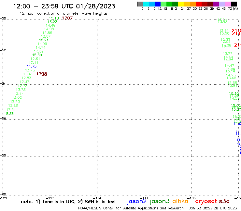Screen dimensions: 241x211
Task: Click the 14.59 wave height value
Action: pos(234,98)
